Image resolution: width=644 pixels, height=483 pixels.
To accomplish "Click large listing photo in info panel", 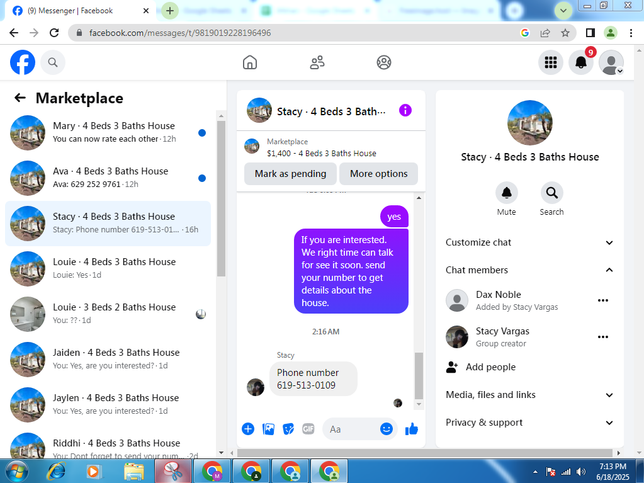I will (x=530, y=122).
